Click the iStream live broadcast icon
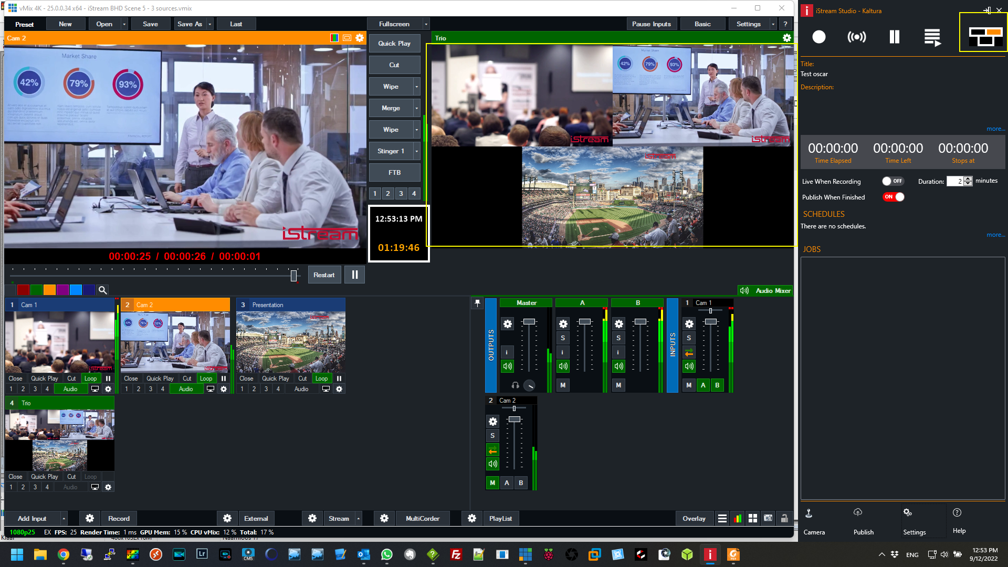Viewport: 1008px width, 567px height. tap(857, 37)
